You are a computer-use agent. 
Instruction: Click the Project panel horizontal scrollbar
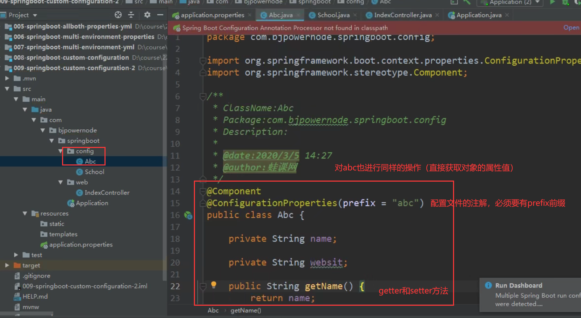pos(27,313)
